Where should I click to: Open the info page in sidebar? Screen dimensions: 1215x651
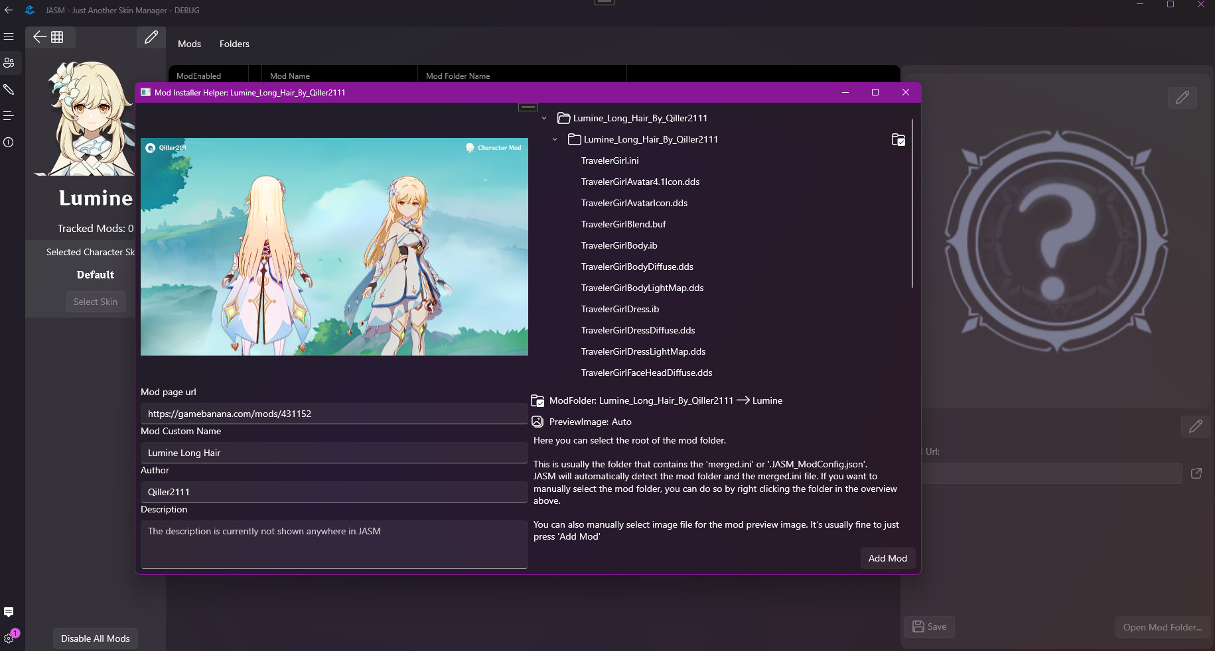point(9,143)
